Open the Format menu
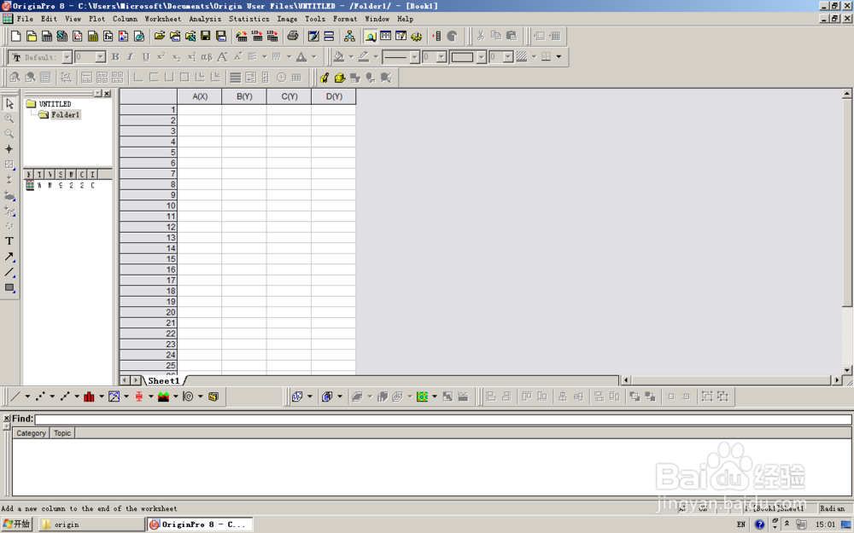 point(345,19)
